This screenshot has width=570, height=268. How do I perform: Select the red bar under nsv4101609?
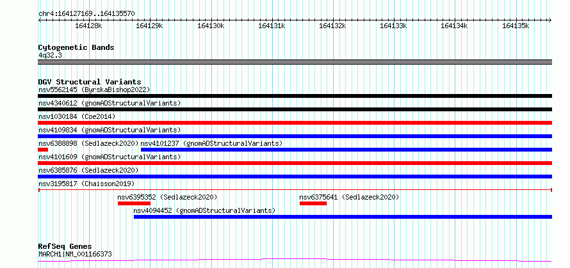coord(295,163)
